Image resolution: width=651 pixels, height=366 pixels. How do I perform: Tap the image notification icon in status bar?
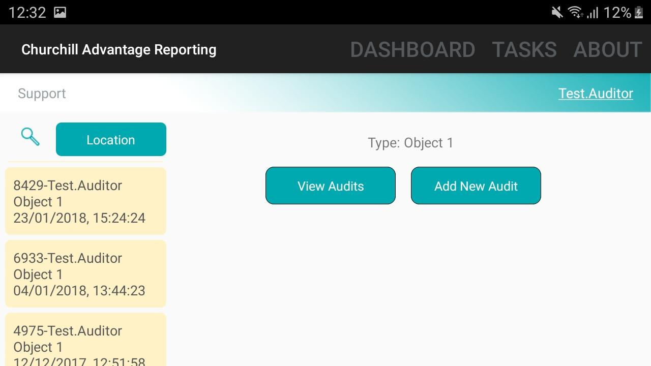coord(60,12)
